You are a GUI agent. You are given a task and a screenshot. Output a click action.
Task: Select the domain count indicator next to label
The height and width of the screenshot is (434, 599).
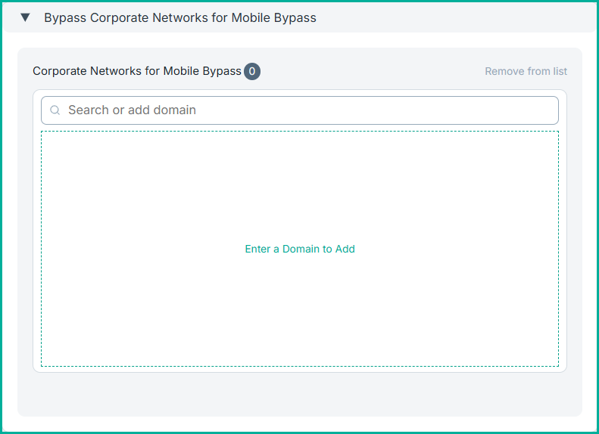(252, 72)
